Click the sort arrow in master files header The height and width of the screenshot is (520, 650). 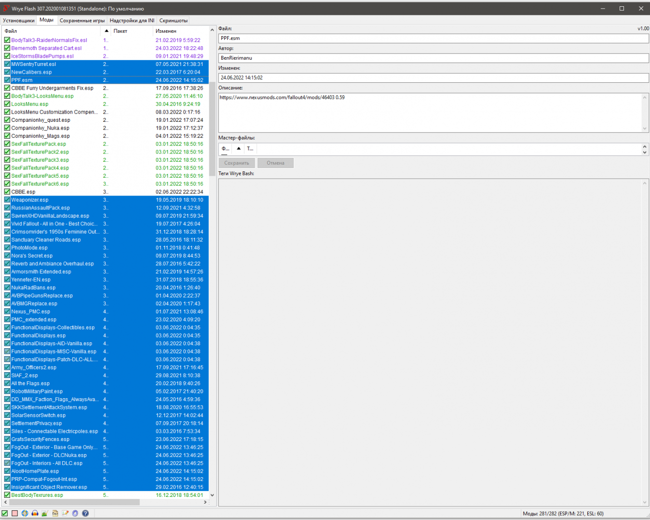(x=239, y=149)
